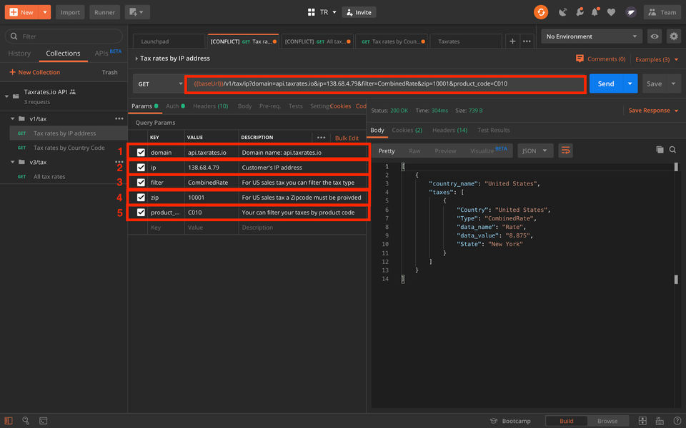Uncheck the product_code parameter checkbox

click(141, 213)
